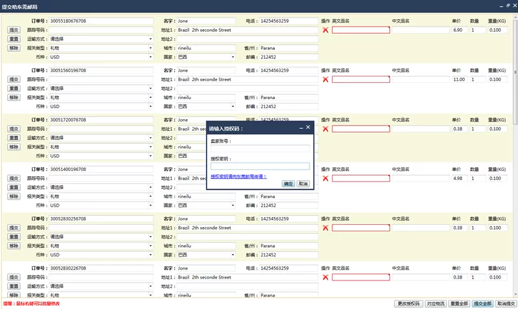The height and width of the screenshot is (309, 518).
Task: Click the 更改授权码 button
Action: click(x=409, y=304)
